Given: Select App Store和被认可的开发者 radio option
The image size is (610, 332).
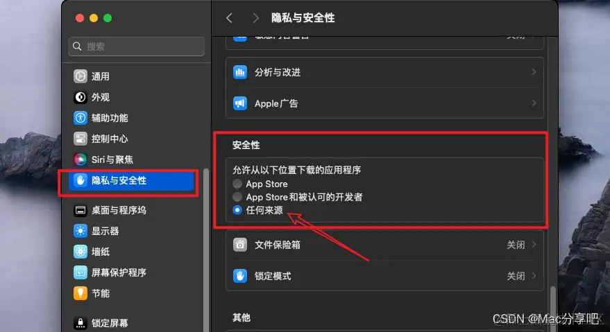Looking at the screenshot, I should (237, 197).
